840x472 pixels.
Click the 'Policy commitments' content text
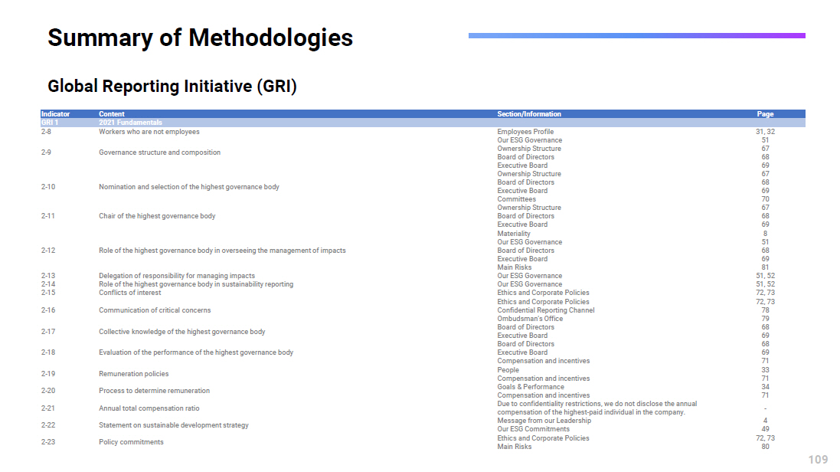(x=131, y=442)
